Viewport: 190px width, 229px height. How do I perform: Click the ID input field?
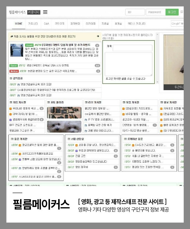click(x=135, y=12)
